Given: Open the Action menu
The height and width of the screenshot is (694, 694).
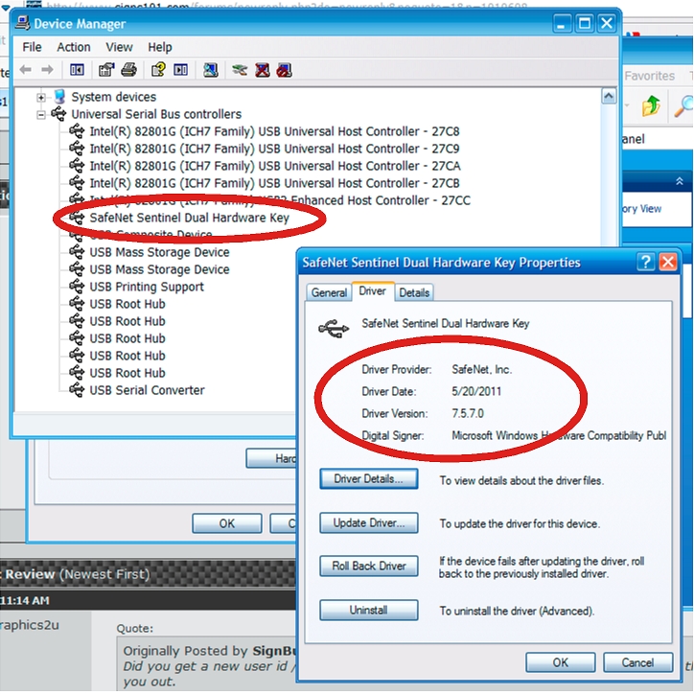Looking at the screenshot, I should pyautogui.click(x=74, y=47).
